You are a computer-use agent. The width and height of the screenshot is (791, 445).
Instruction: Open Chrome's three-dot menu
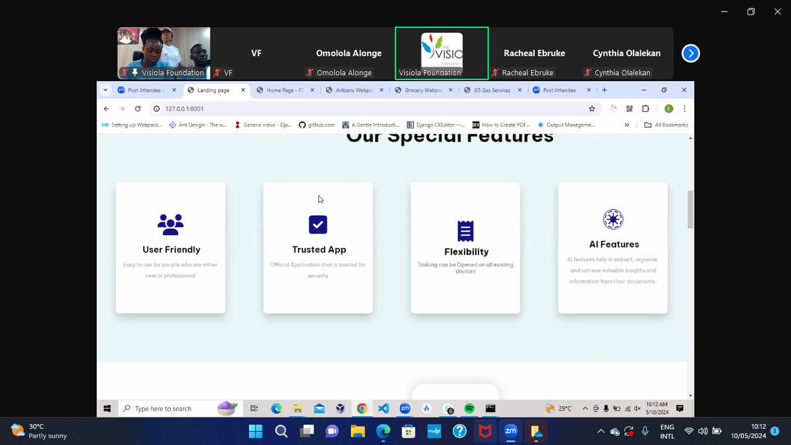click(684, 108)
